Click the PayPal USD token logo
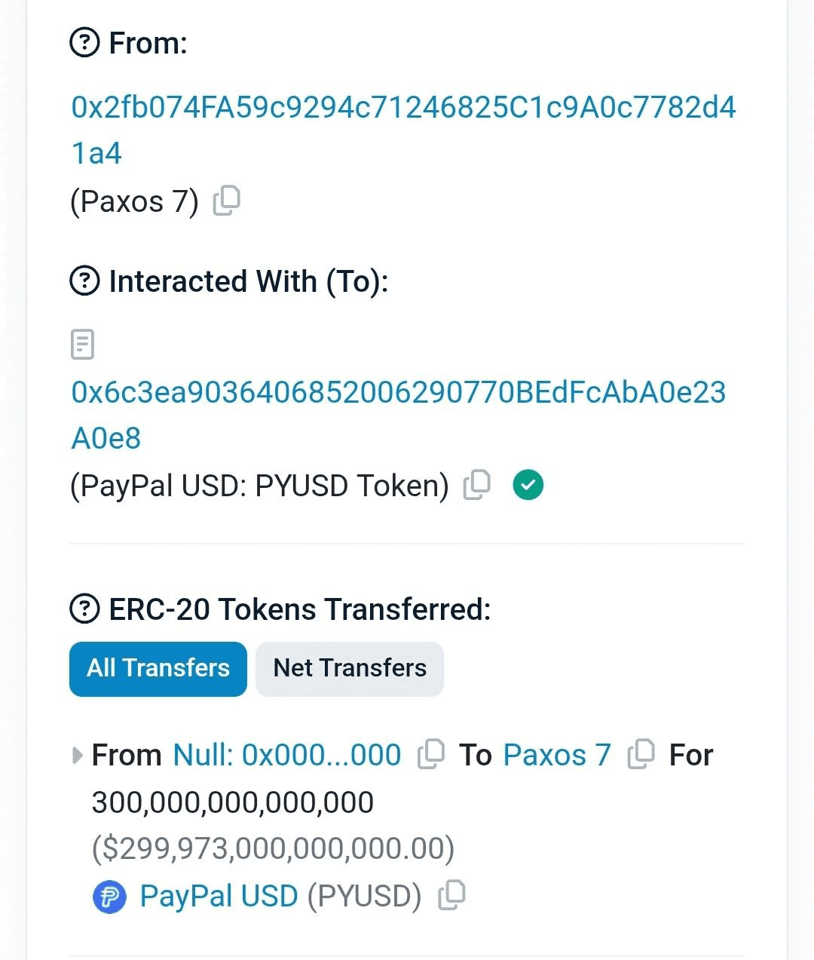This screenshot has height=960, width=814. 109,897
